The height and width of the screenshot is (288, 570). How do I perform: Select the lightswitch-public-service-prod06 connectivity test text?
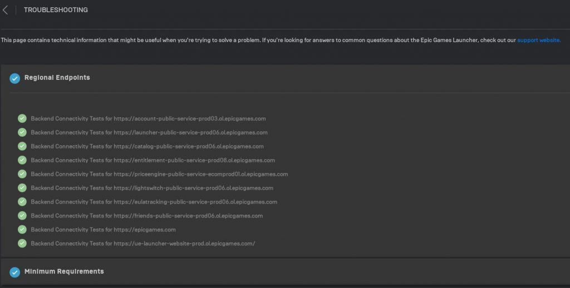pos(152,188)
